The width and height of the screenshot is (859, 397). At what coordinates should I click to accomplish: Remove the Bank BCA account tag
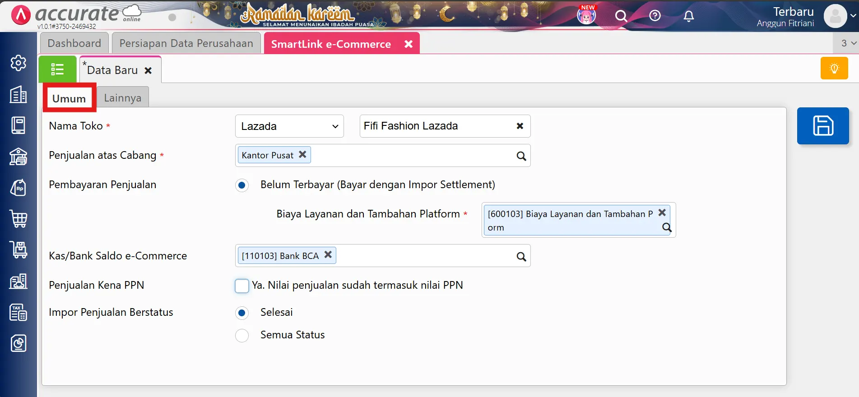328,254
